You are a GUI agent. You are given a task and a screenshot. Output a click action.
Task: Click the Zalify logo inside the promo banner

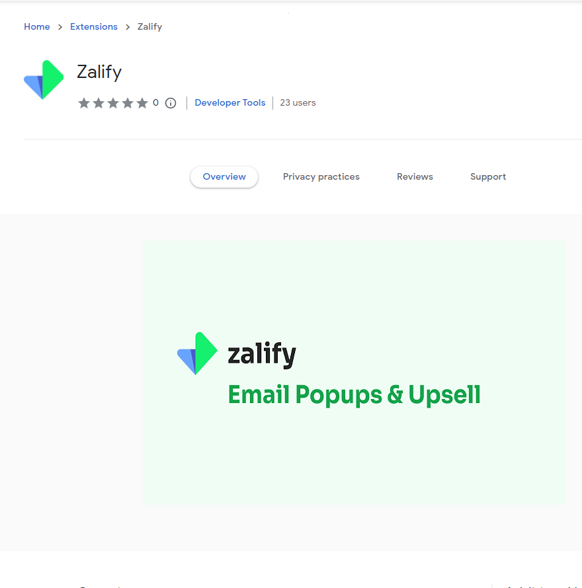pyautogui.click(x=197, y=353)
